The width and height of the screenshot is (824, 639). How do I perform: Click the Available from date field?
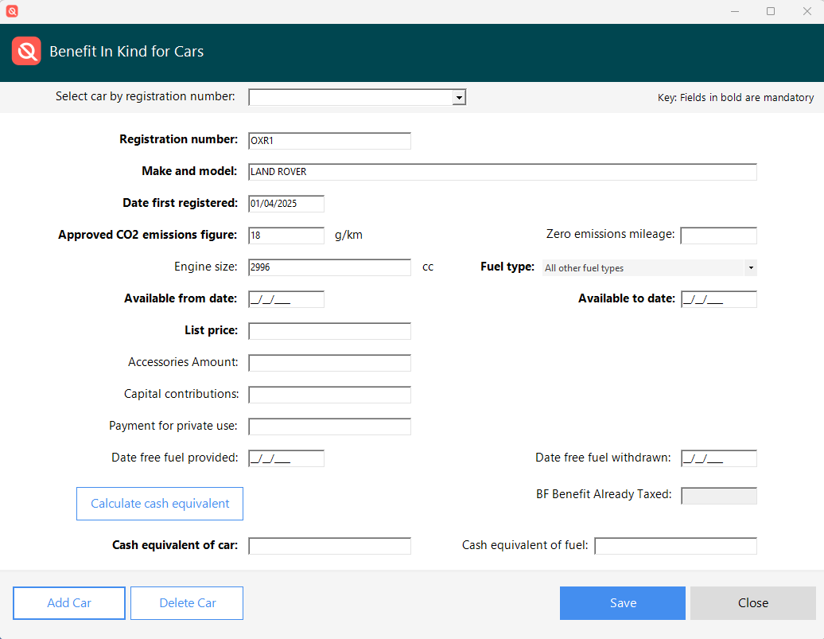(x=286, y=299)
